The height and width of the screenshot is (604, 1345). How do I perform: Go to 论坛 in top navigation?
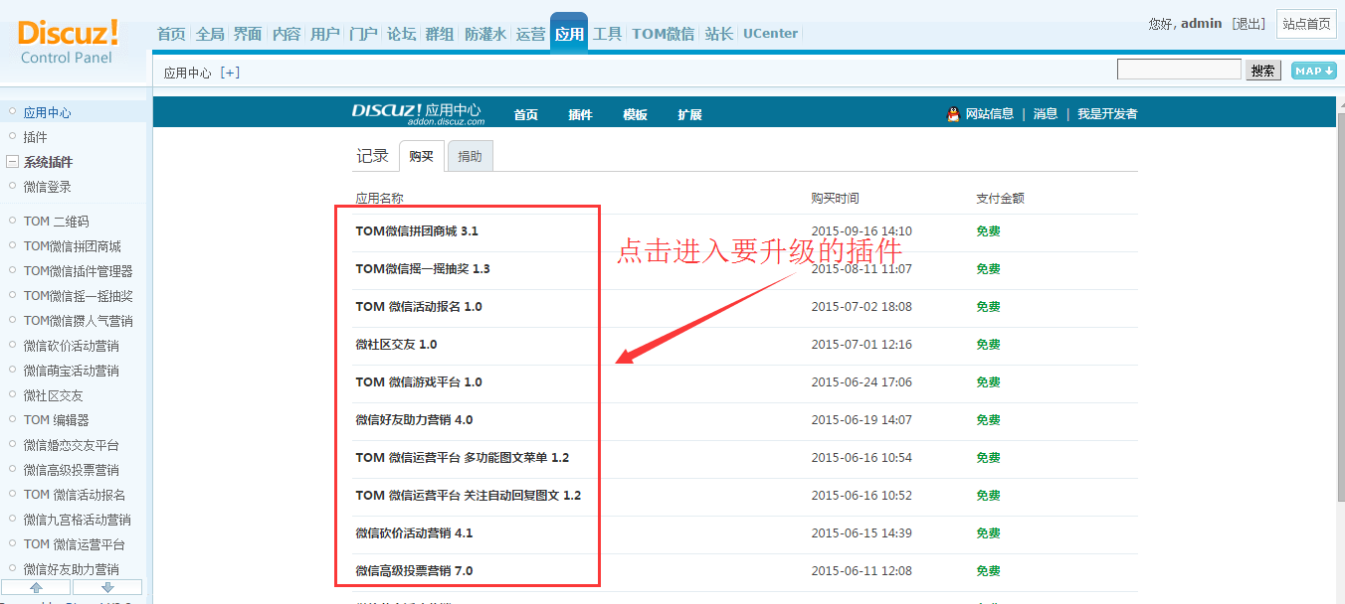[x=401, y=34]
